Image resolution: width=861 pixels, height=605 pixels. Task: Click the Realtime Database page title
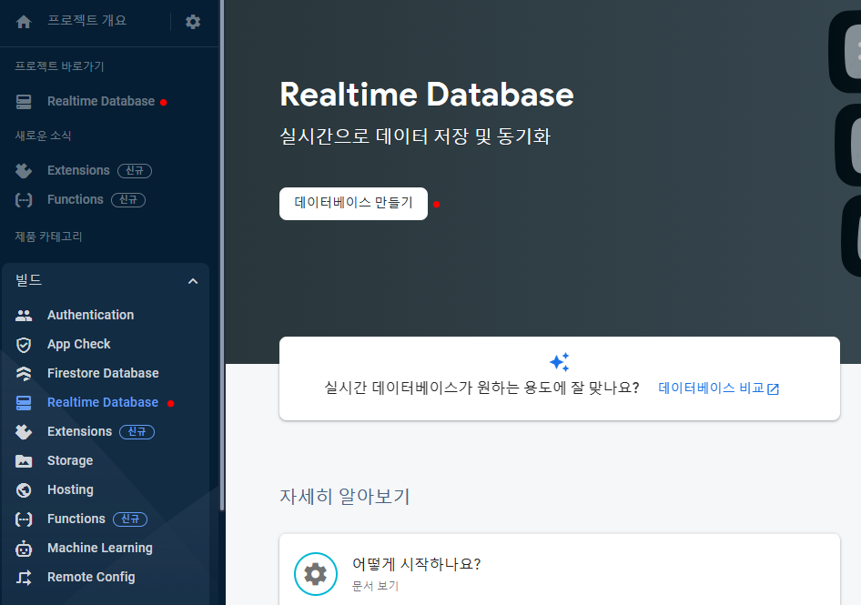point(427,95)
